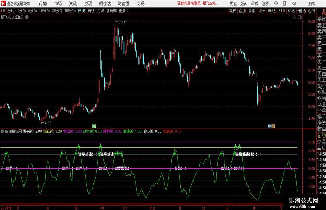Toggle the left sidebar panel icon
326x210 pixels.
tap(3, 11)
